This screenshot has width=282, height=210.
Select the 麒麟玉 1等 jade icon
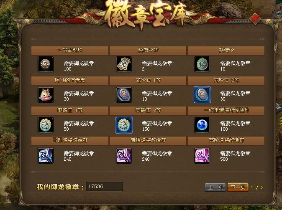click(x=46, y=125)
